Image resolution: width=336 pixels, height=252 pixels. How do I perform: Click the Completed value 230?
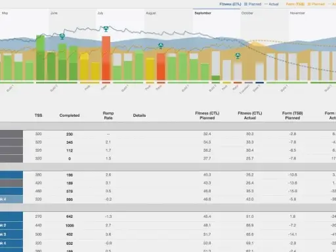[x=70, y=135]
